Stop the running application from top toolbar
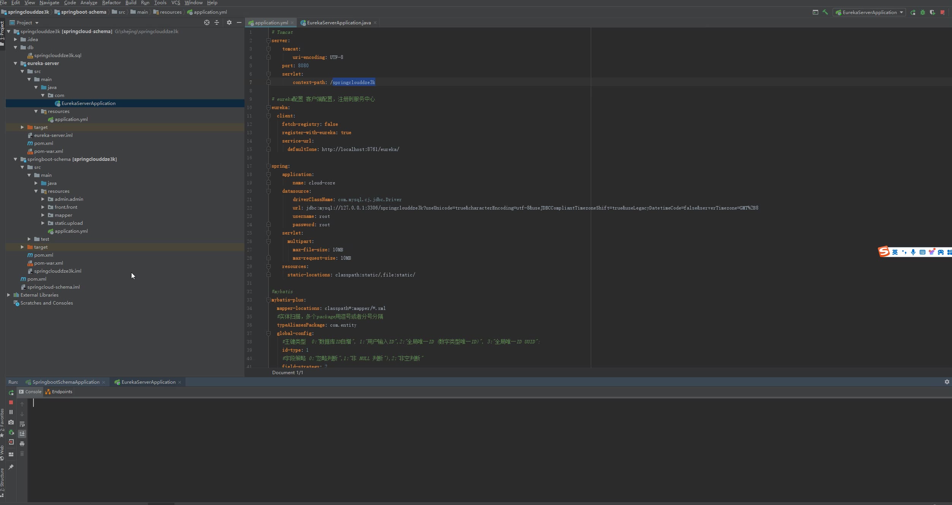 [x=942, y=12]
